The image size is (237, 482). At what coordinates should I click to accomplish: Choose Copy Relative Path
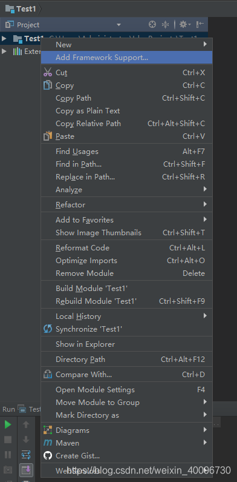[x=126, y=124]
